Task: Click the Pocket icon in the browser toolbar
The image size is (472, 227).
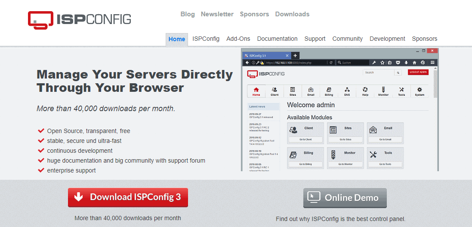Action: pos(398,63)
